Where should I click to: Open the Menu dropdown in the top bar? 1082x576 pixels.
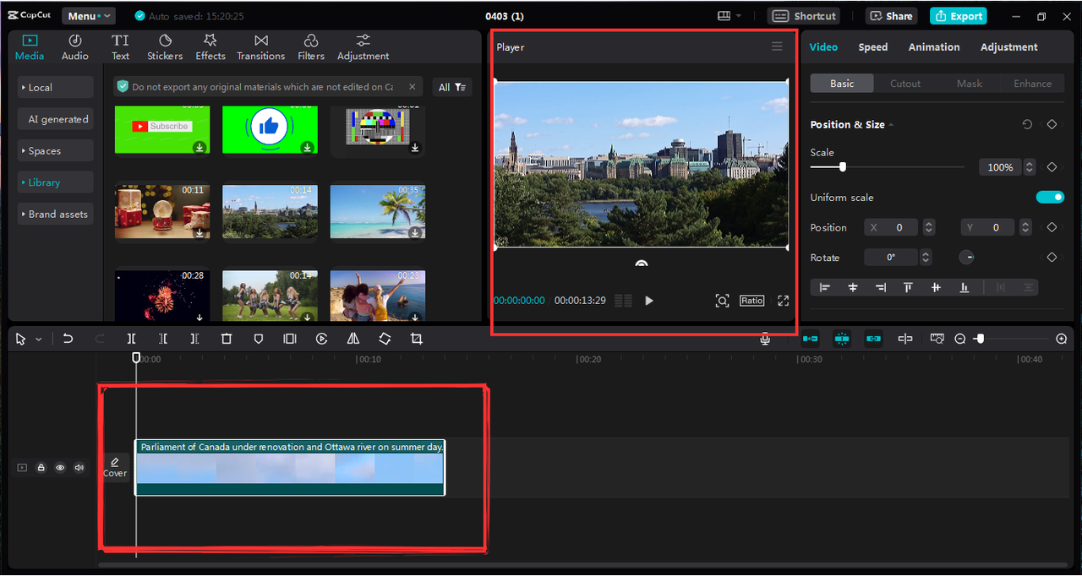(89, 14)
